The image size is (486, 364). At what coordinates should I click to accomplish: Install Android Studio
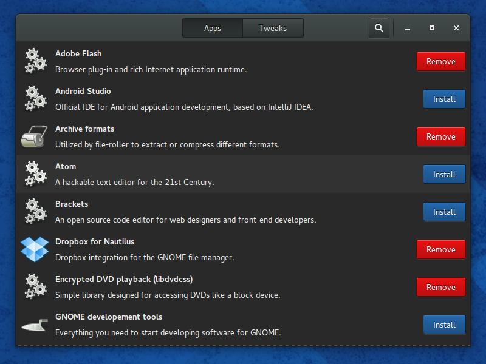(444, 99)
